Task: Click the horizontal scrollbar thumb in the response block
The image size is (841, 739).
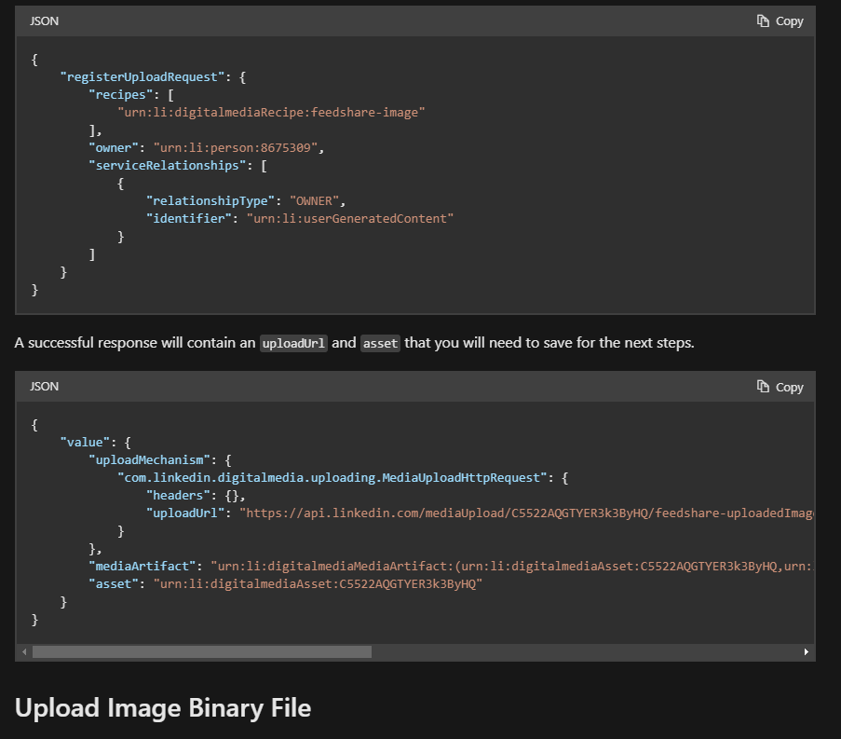Action: pos(202,652)
